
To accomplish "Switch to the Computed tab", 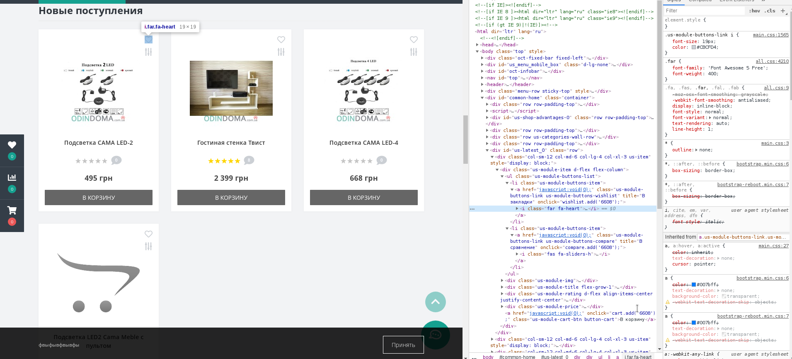I will [700, 1].
